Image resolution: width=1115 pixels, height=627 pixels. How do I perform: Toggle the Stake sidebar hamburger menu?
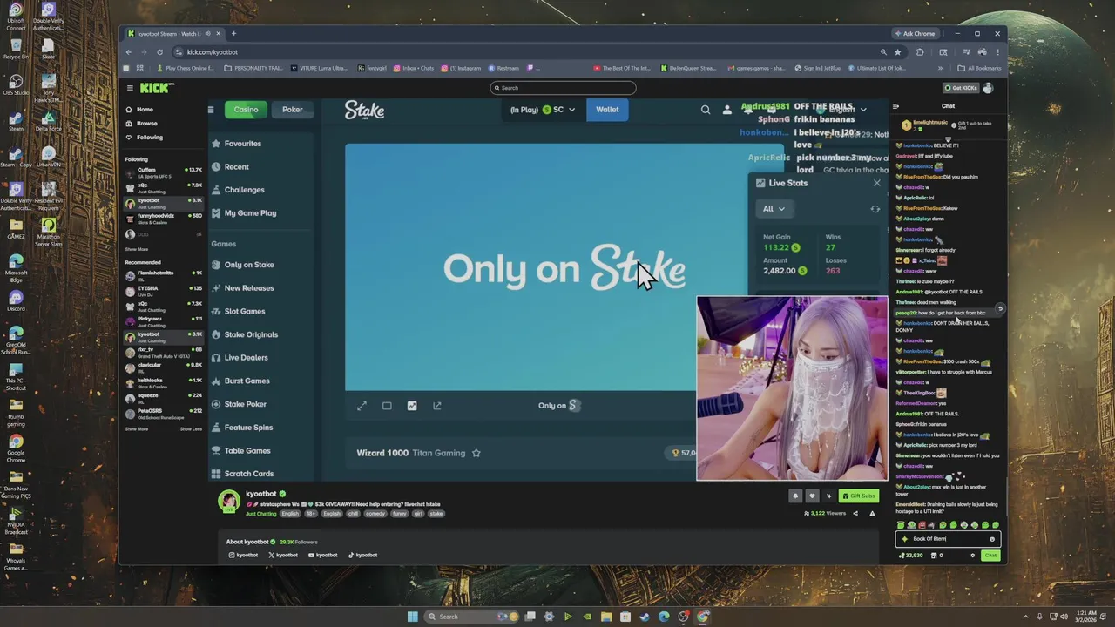(x=210, y=110)
